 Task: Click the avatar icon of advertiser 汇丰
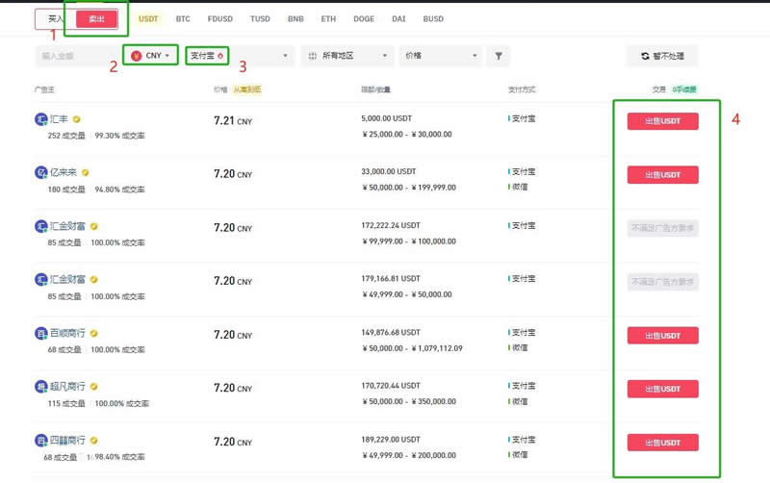coord(41,119)
